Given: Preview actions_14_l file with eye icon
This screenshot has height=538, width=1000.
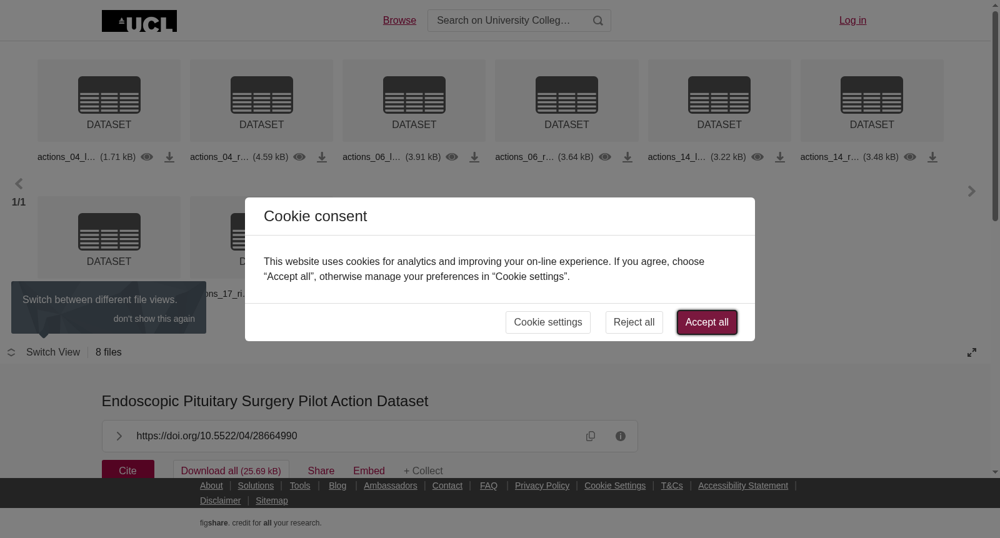Looking at the screenshot, I should (x=757, y=157).
